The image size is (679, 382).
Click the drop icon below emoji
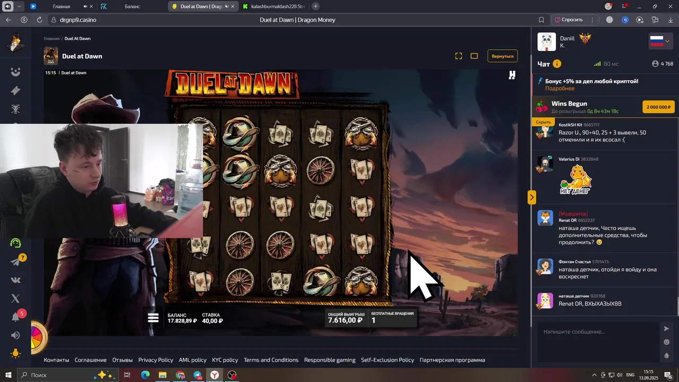[667, 356]
